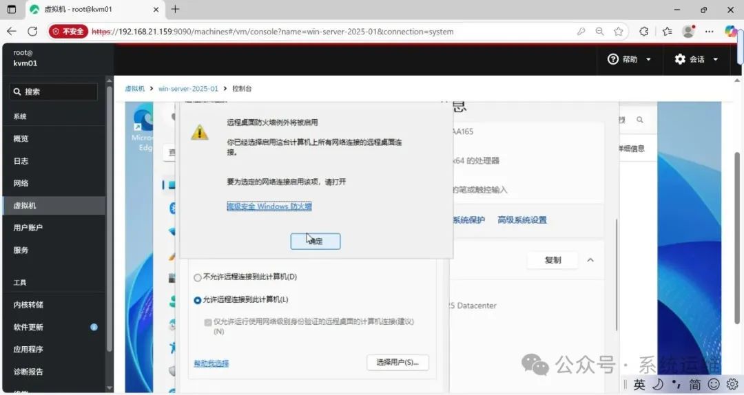The width and height of the screenshot is (744, 395).
Task: Click the moon icon in IME toolbar
Action: point(658,384)
